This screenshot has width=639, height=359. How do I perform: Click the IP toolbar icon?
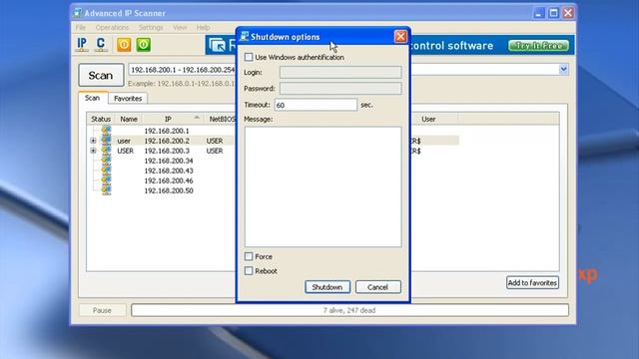pyautogui.click(x=82, y=44)
